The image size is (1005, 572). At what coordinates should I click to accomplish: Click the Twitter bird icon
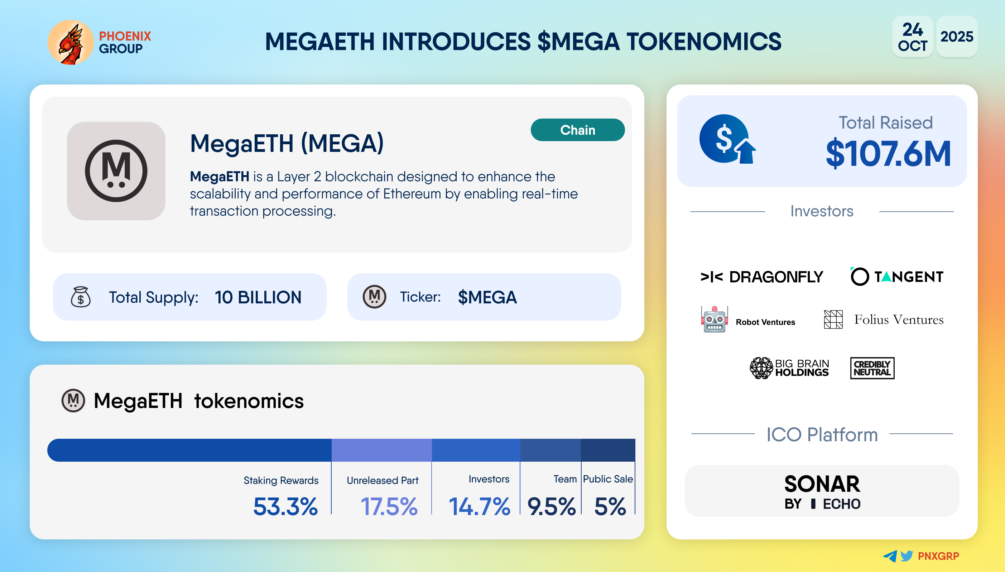point(907,556)
